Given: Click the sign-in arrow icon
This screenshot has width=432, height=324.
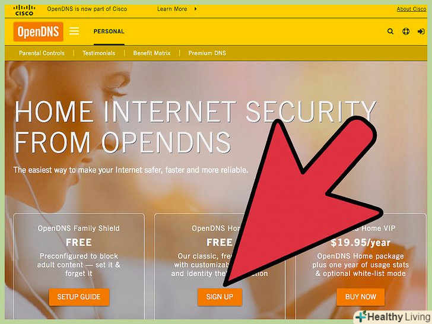Looking at the screenshot, I should pos(421,31).
